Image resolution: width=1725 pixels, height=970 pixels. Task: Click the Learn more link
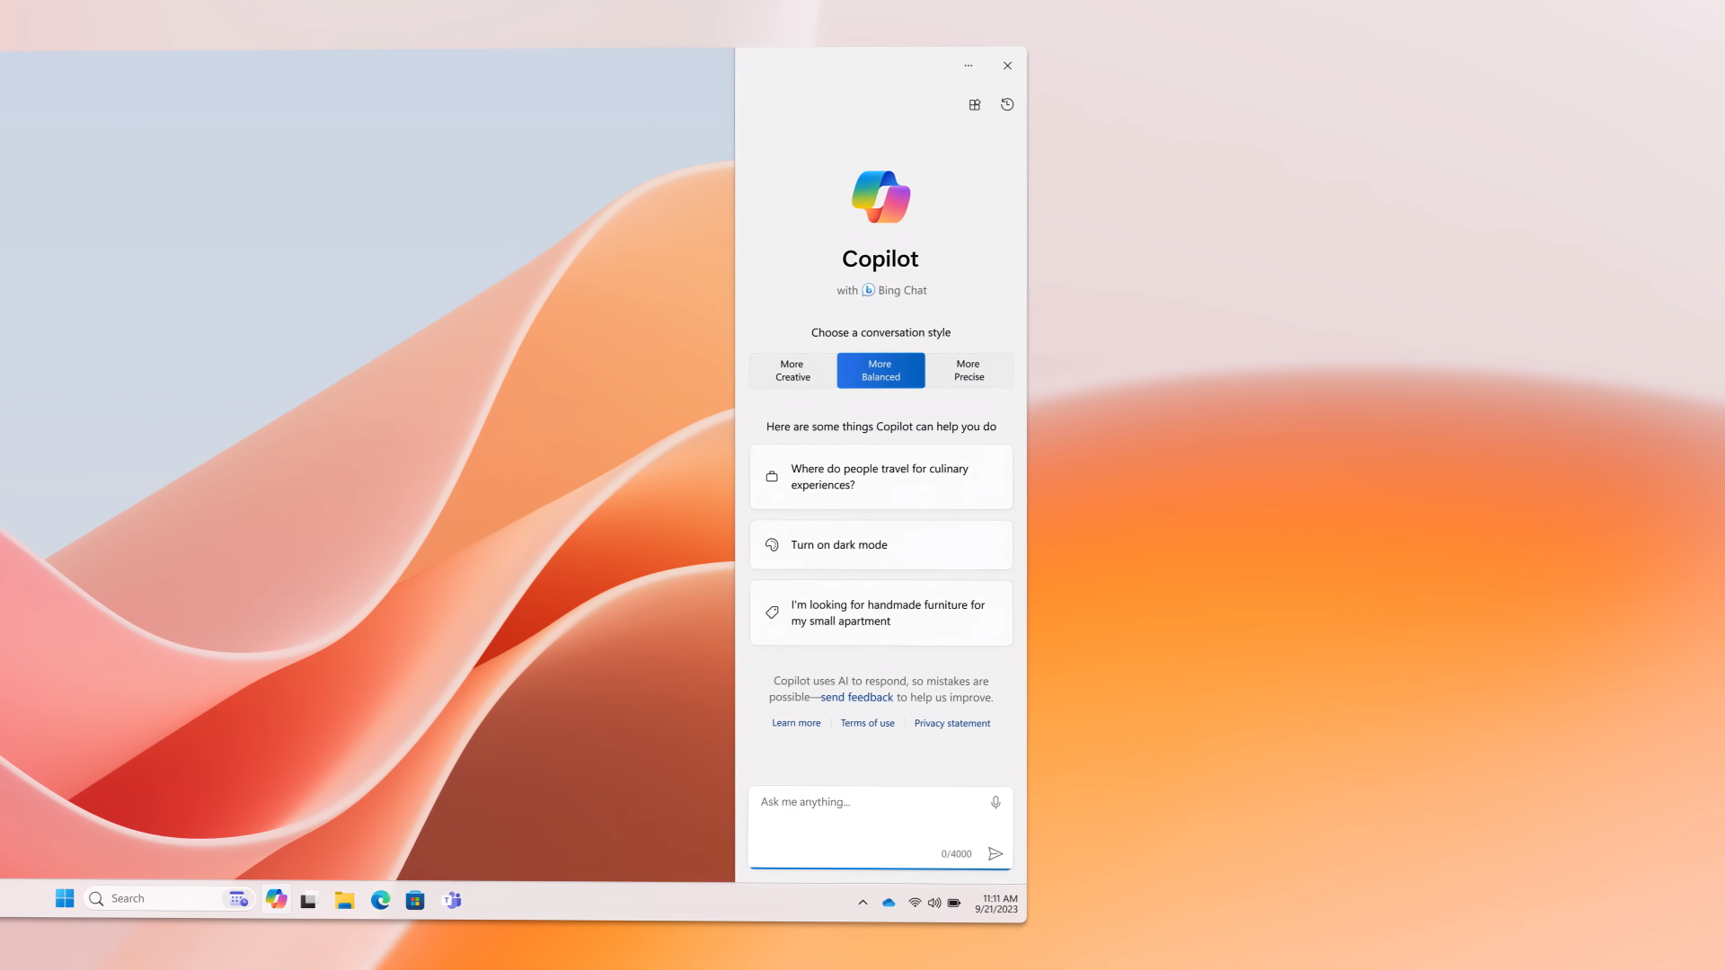[796, 722]
